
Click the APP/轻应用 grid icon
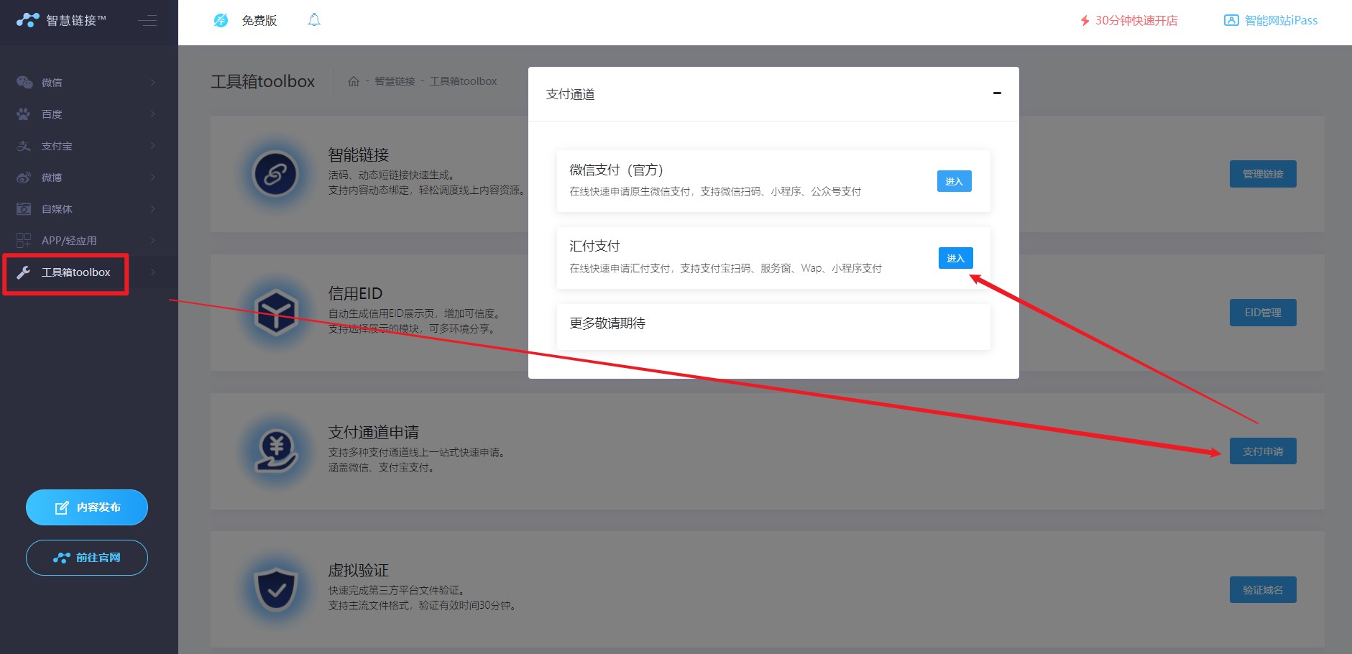click(24, 240)
